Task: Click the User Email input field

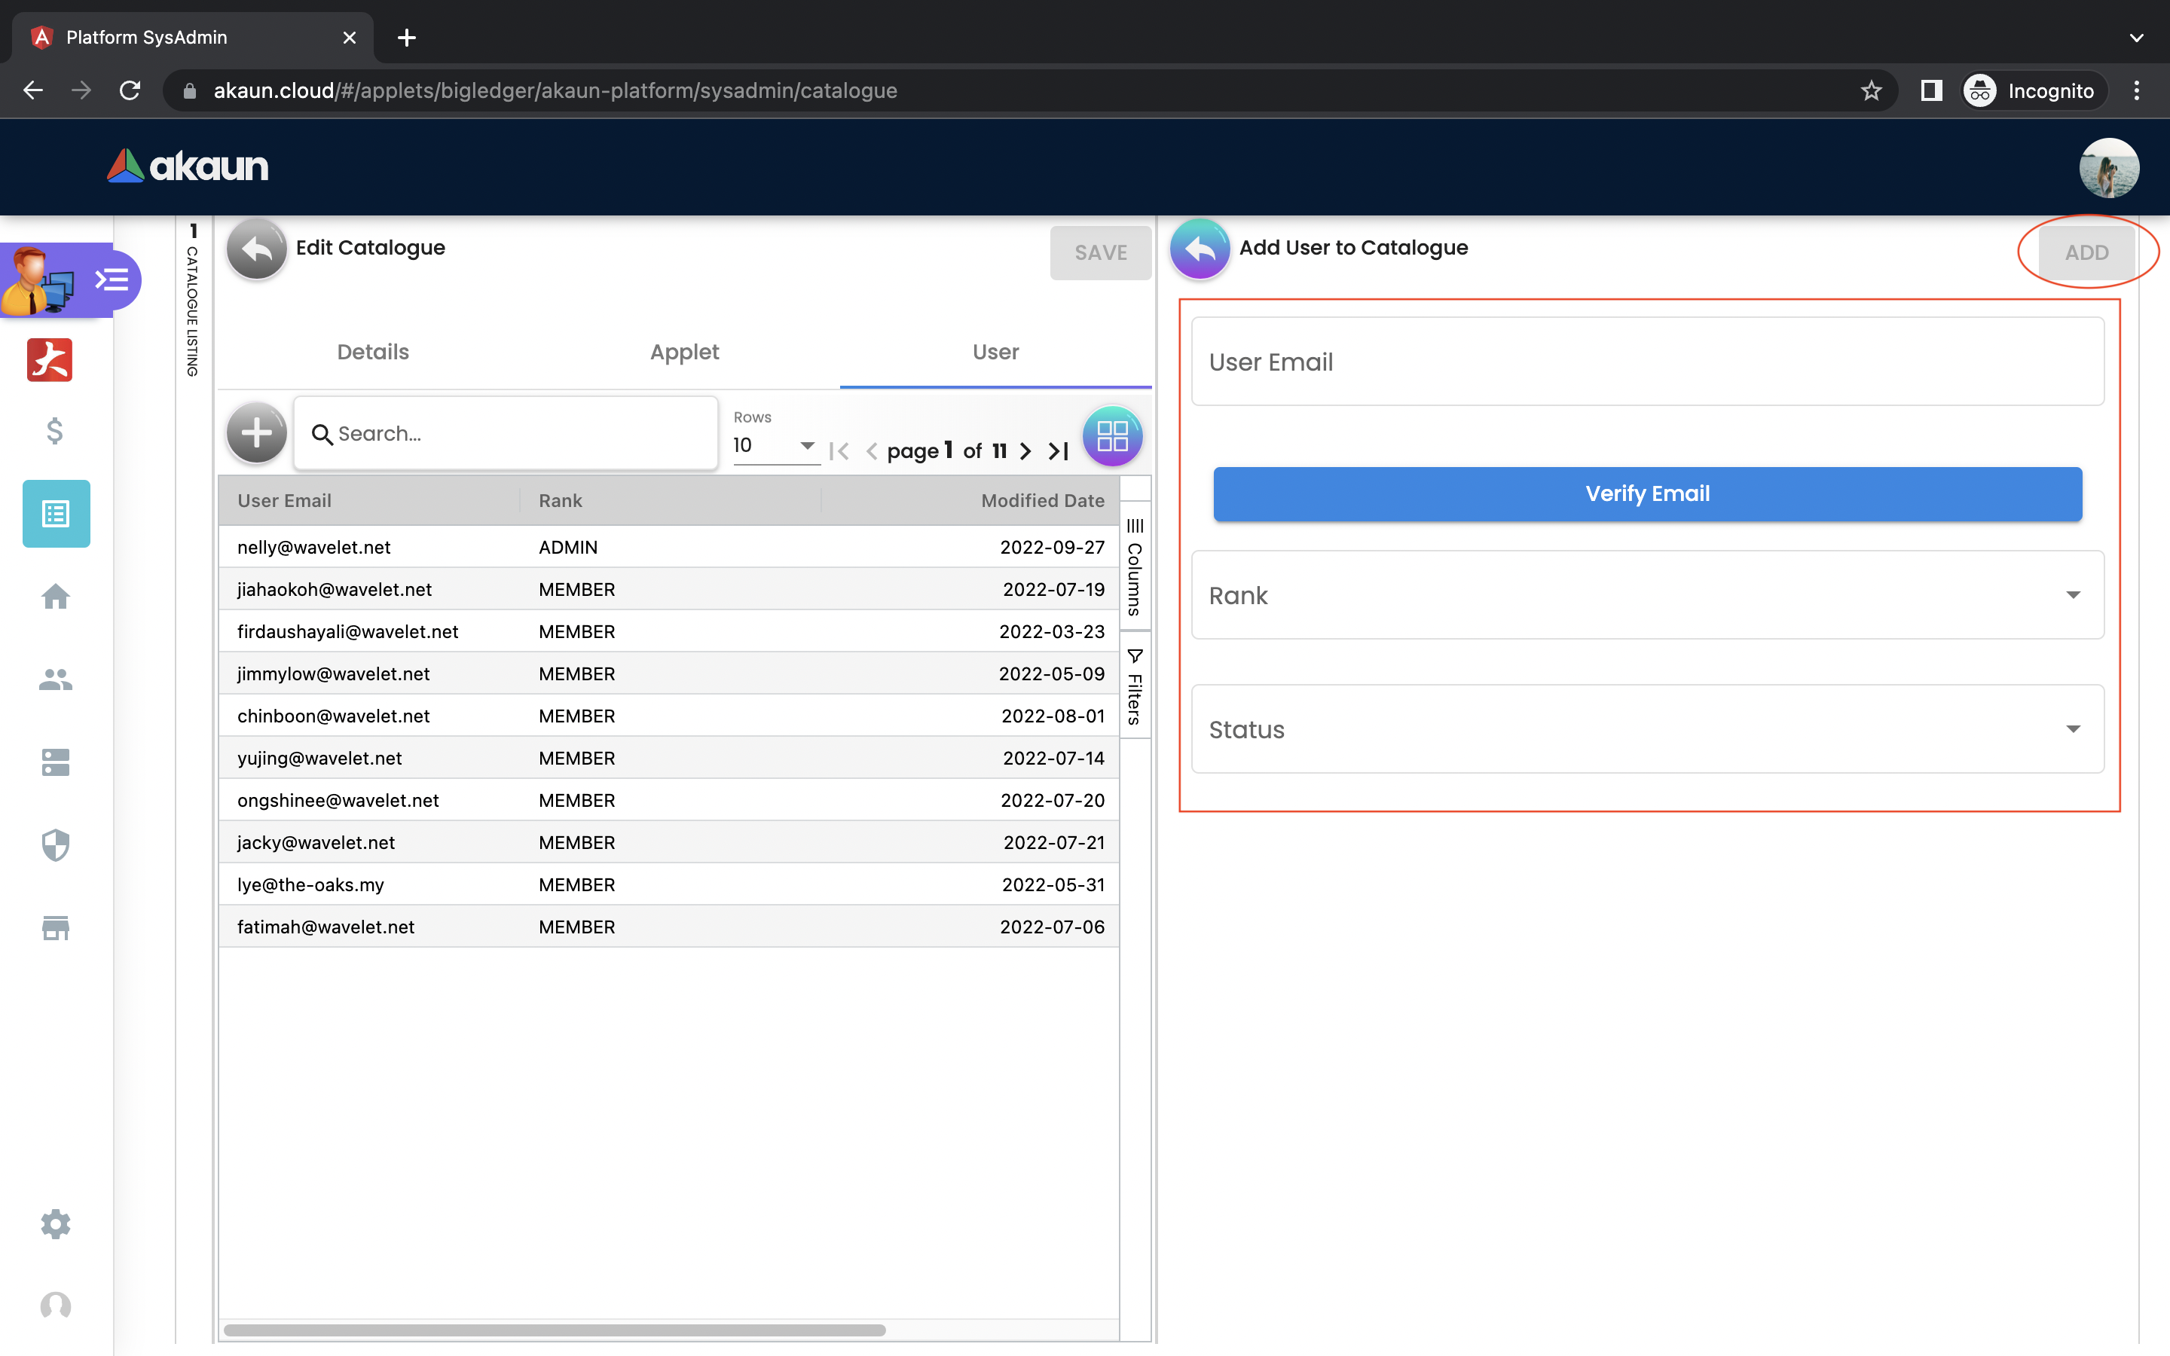Action: tap(1647, 362)
